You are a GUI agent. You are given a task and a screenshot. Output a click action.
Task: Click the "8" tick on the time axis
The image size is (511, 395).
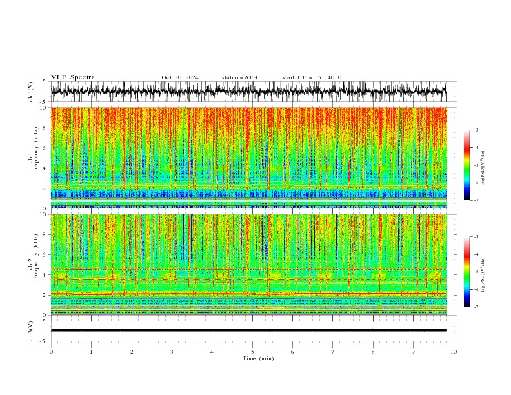point(373,352)
